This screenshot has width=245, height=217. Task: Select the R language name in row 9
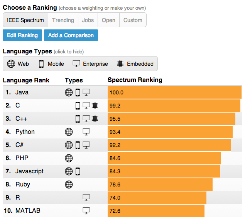(18, 198)
